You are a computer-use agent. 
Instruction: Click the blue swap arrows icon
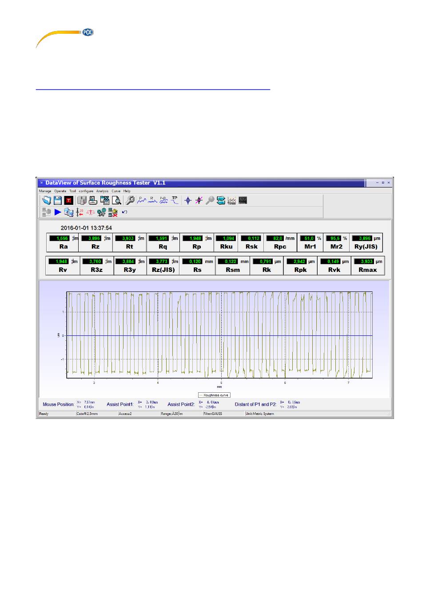[221, 200]
